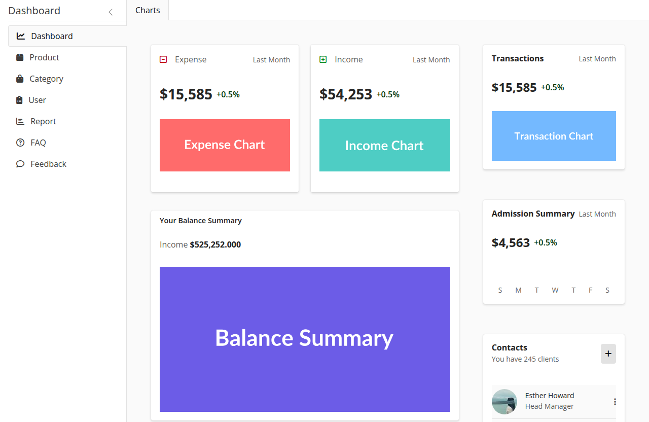
Task: Click the Report bar chart icon
Action: [x=20, y=121]
